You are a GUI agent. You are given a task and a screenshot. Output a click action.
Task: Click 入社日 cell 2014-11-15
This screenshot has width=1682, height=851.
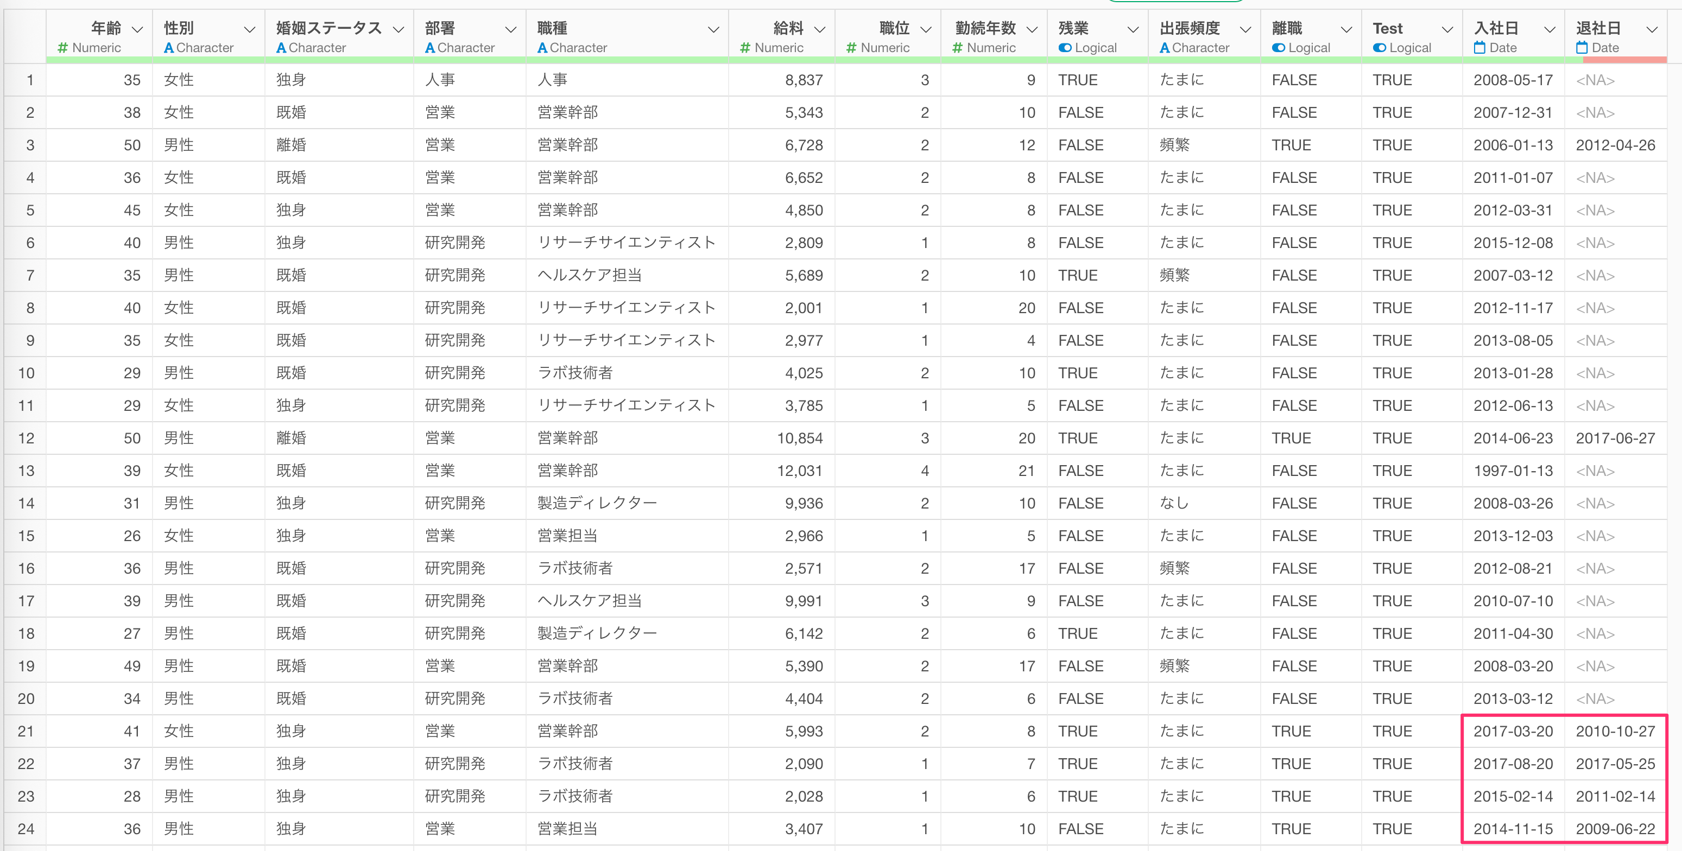1513,829
